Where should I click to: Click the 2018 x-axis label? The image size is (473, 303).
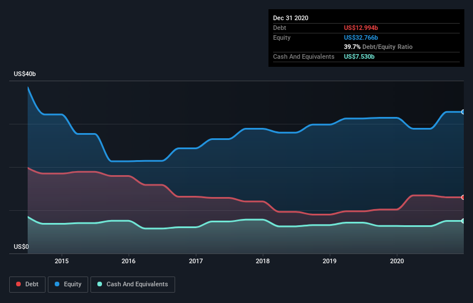click(263, 261)
